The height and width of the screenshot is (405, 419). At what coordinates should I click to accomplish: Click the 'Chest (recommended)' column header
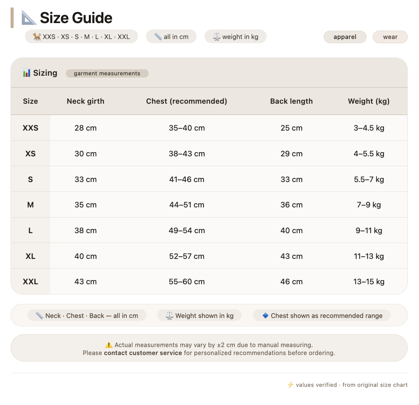186,101
